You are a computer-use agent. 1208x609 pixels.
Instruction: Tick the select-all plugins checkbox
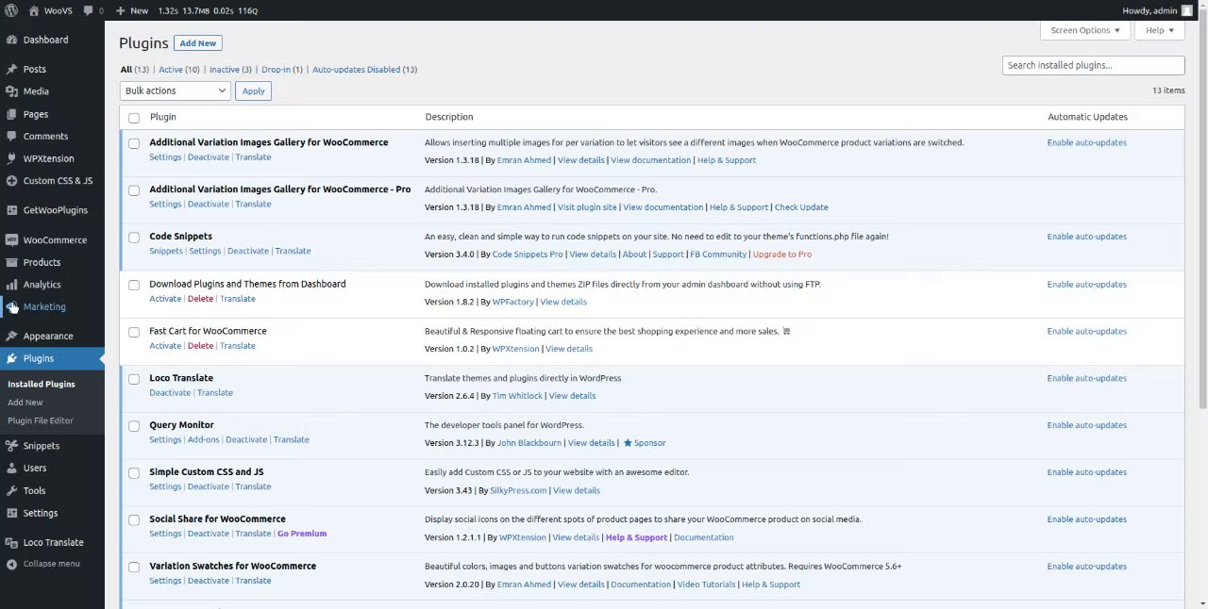[134, 118]
